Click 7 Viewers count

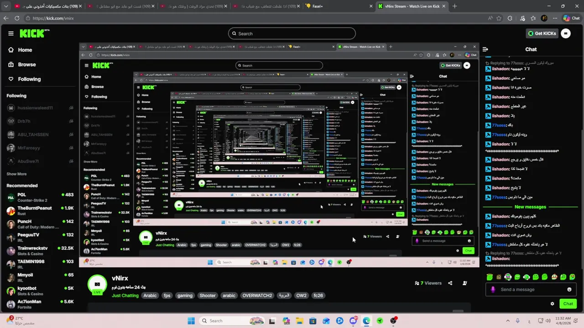(428, 283)
